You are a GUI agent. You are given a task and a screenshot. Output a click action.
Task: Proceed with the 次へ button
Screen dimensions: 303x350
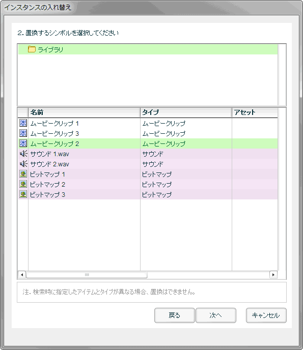(216, 315)
